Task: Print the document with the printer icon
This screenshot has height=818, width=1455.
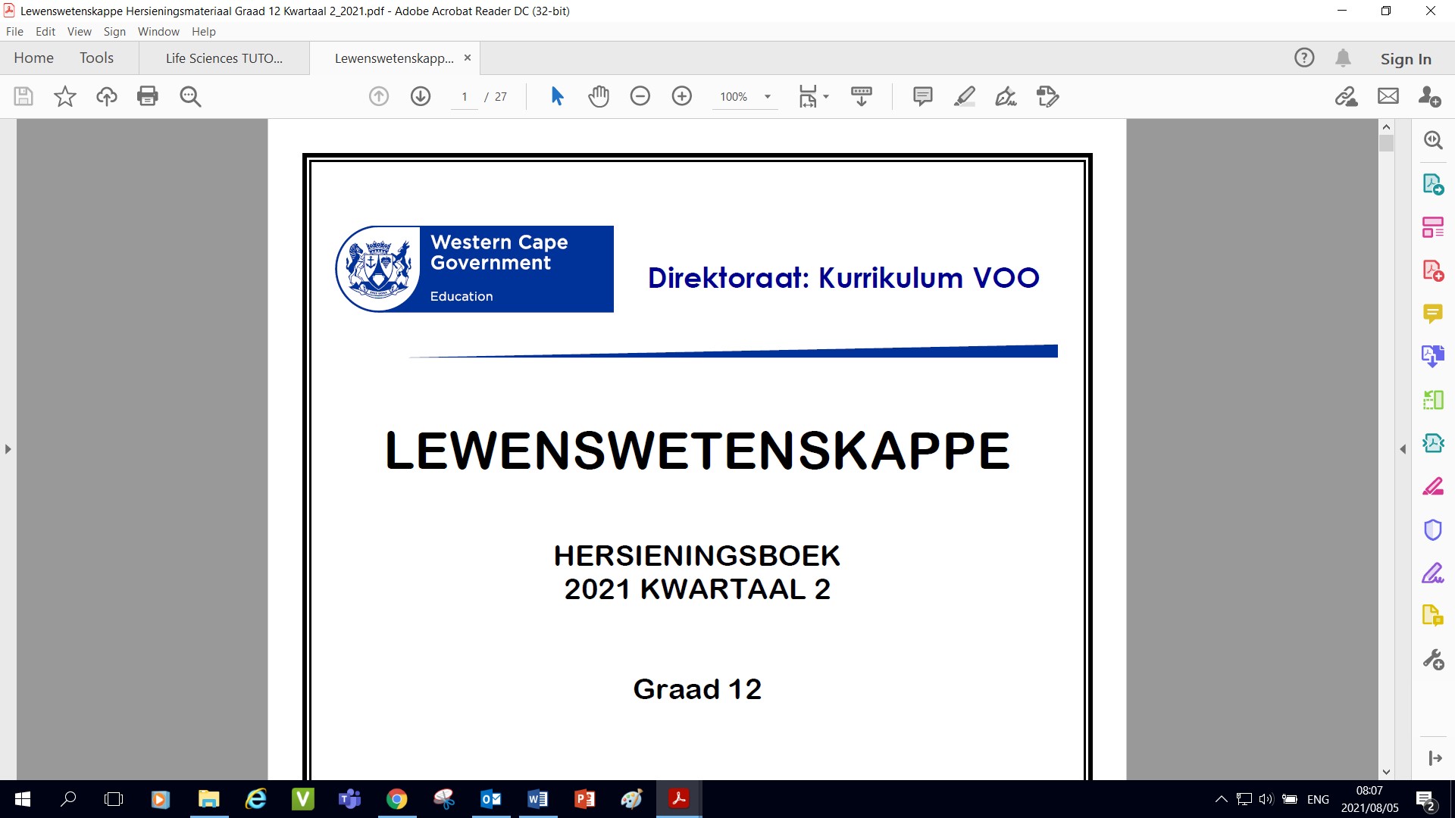Action: 148,96
